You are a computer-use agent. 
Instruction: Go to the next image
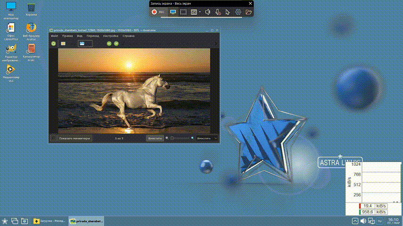click(x=116, y=43)
